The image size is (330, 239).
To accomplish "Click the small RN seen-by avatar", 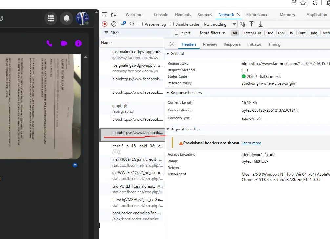I will pyautogui.click(x=75, y=165).
